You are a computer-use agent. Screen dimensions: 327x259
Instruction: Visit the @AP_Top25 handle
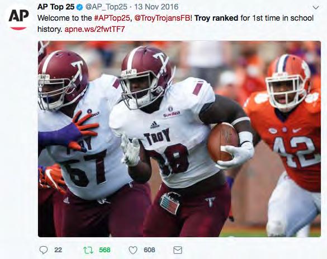tap(106, 7)
